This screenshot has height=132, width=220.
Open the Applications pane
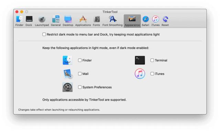(83, 21)
